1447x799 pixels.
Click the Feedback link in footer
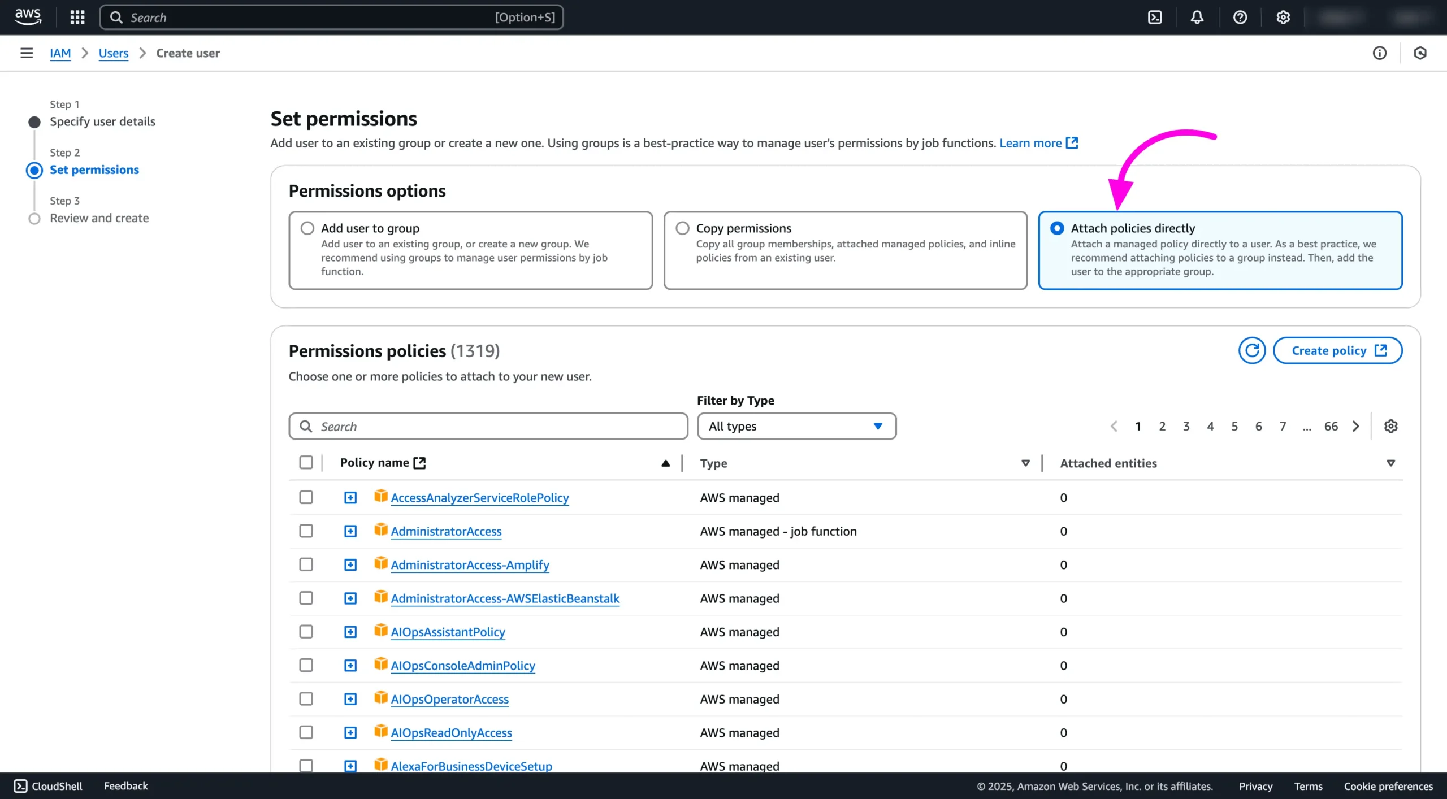point(125,786)
